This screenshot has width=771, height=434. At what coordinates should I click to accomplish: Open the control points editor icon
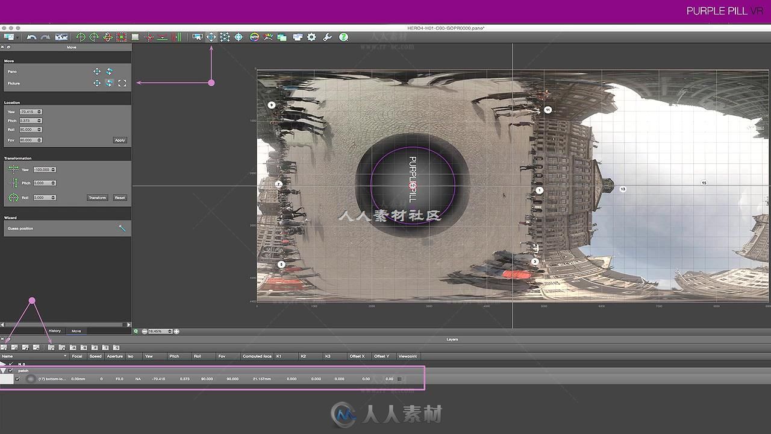pyautogui.click(x=225, y=37)
